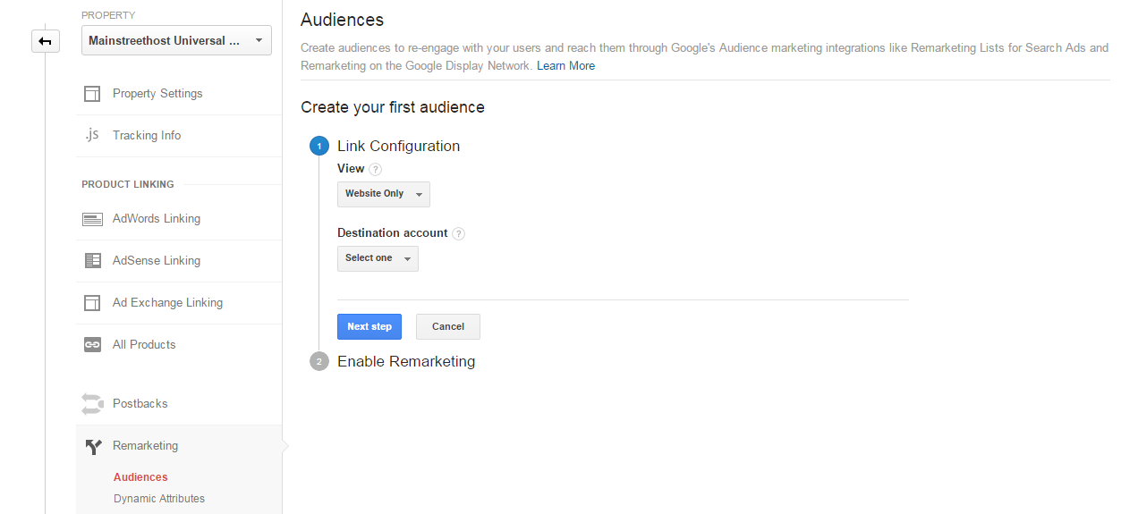Click the Remarketing fork icon
The width and height of the screenshot is (1121, 514).
tap(93, 446)
